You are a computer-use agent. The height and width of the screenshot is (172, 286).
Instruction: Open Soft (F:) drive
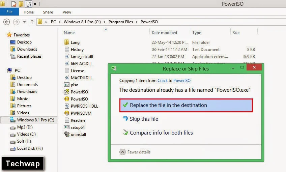(24, 141)
